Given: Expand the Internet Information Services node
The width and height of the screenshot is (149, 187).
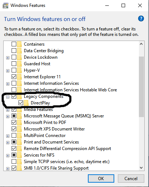Looking at the screenshot, I should point(8,84).
